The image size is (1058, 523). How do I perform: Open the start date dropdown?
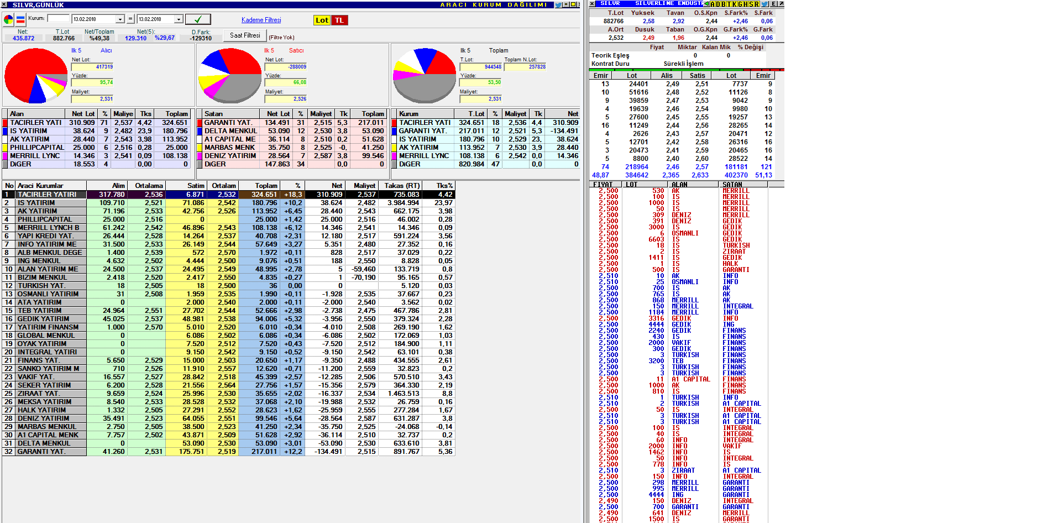click(120, 19)
